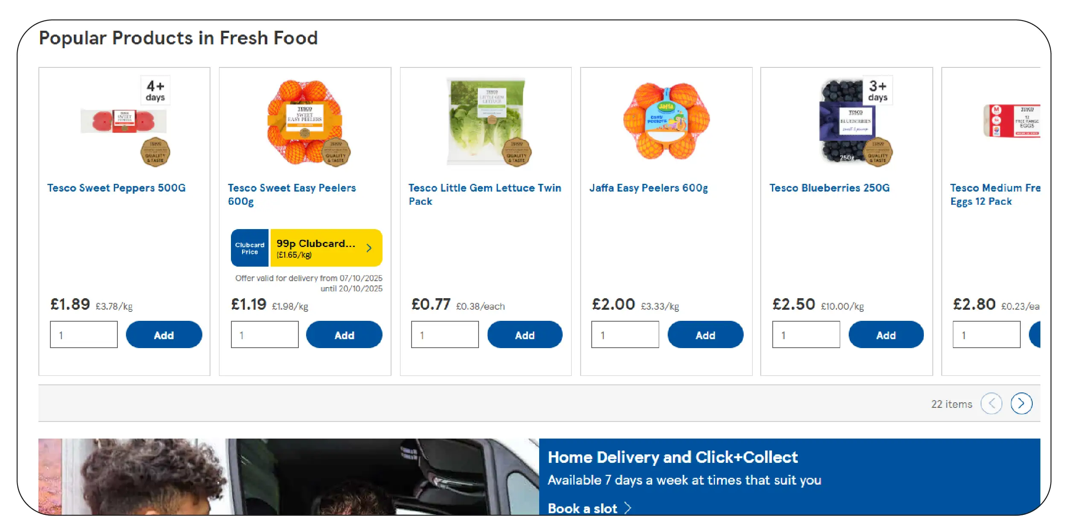Add Tesco Blueberries 250G to basket
Screen dimensions: 1066x529
(886, 334)
